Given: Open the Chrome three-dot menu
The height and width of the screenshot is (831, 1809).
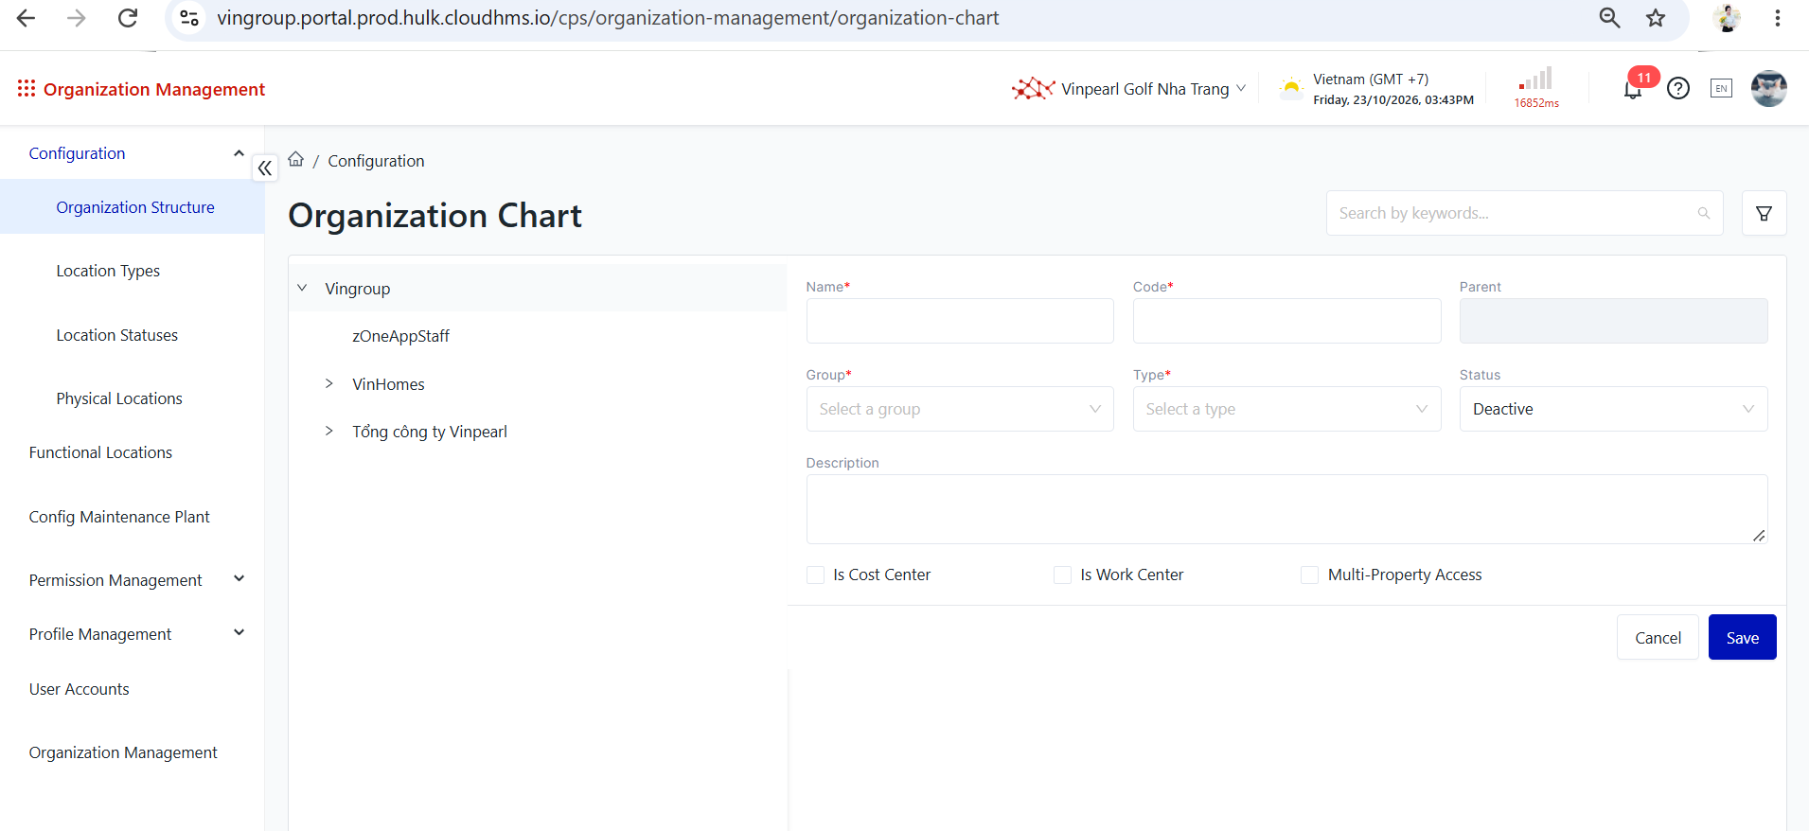Looking at the screenshot, I should coord(1778,18).
